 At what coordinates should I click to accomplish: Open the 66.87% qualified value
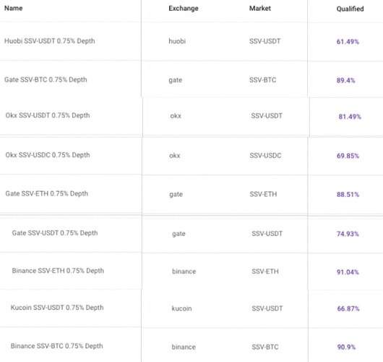click(348, 308)
